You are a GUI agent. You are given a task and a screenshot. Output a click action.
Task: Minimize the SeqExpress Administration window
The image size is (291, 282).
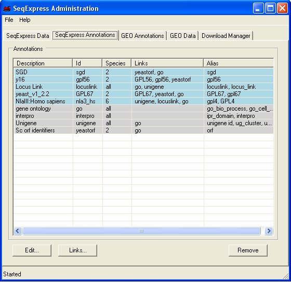coord(258,8)
